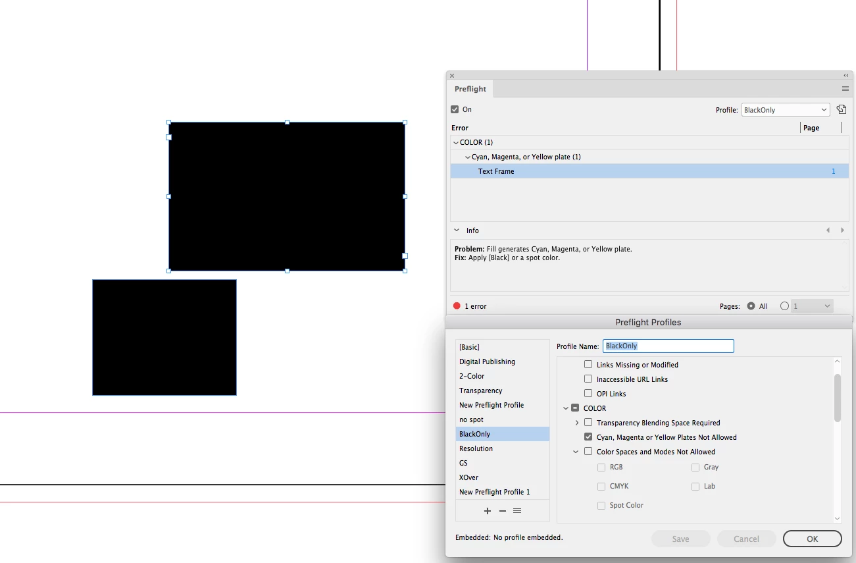Collapse Preflight panel using double-arrow icon

846,76
